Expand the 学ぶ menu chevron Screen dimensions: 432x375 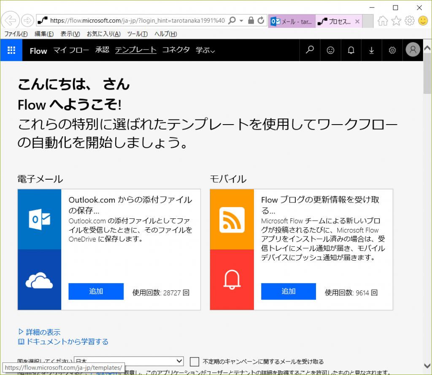213,51
